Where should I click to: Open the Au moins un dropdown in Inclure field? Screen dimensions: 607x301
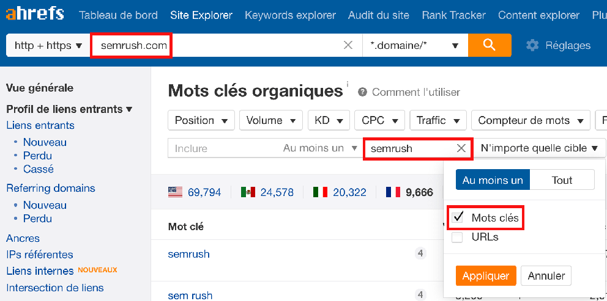click(320, 148)
